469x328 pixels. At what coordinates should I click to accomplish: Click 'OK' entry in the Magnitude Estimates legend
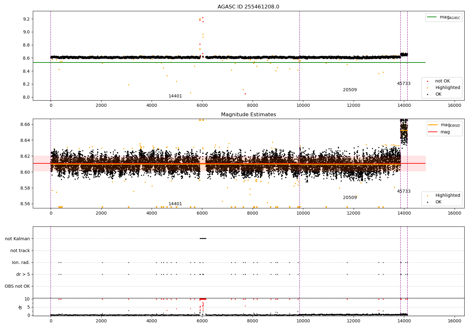[x=438, y=202]
